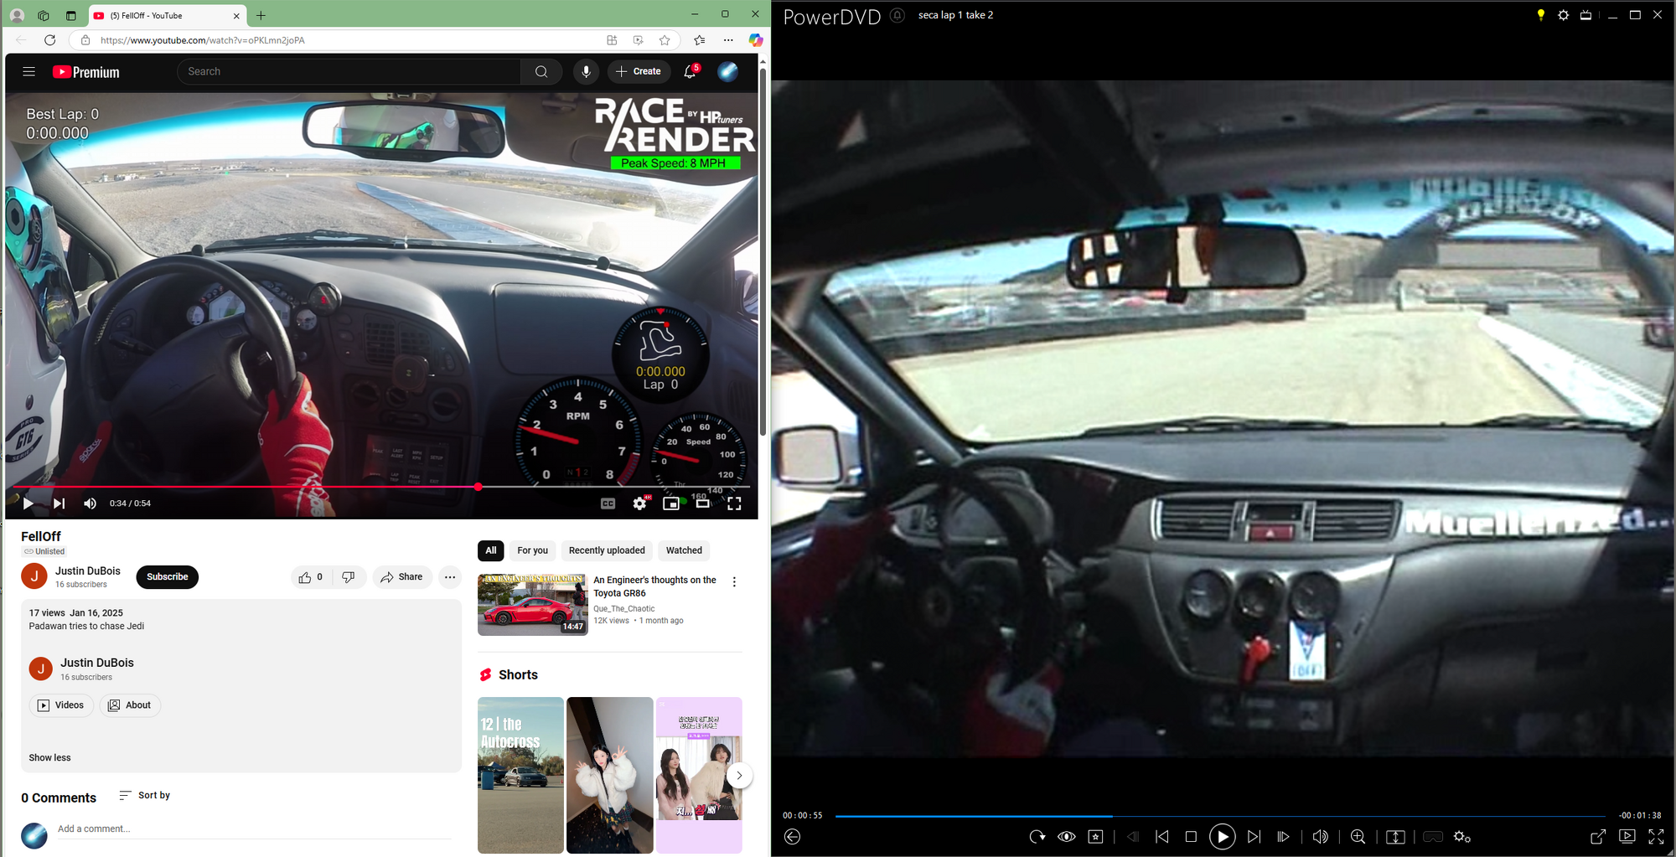Viewport: 1676px width, 857px height.
Task: Open PowerDVD settings gear in title bar
Action: (1563, 15)
